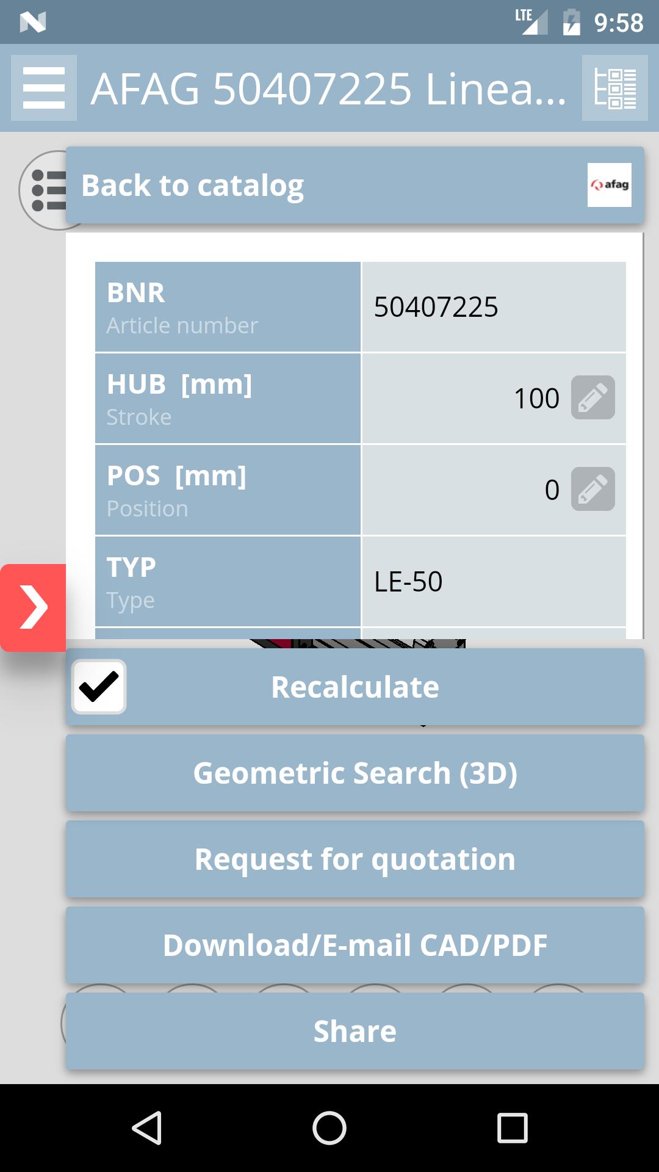Screen dimensions: 659x1172
Task: Select Request for quotation
Action: tap(355, 859)
